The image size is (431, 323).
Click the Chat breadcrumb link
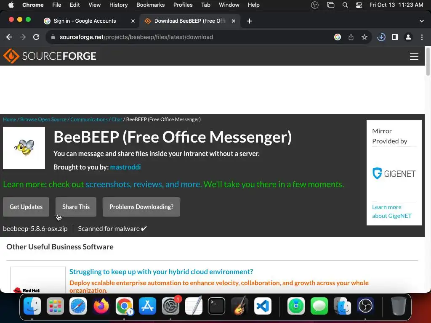coord(117,119)
